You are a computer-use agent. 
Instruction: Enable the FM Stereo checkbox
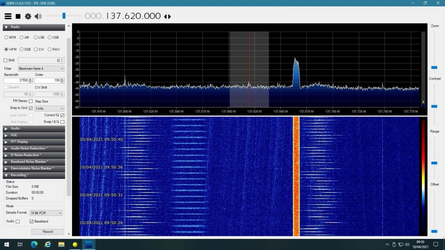click(31, 101)
